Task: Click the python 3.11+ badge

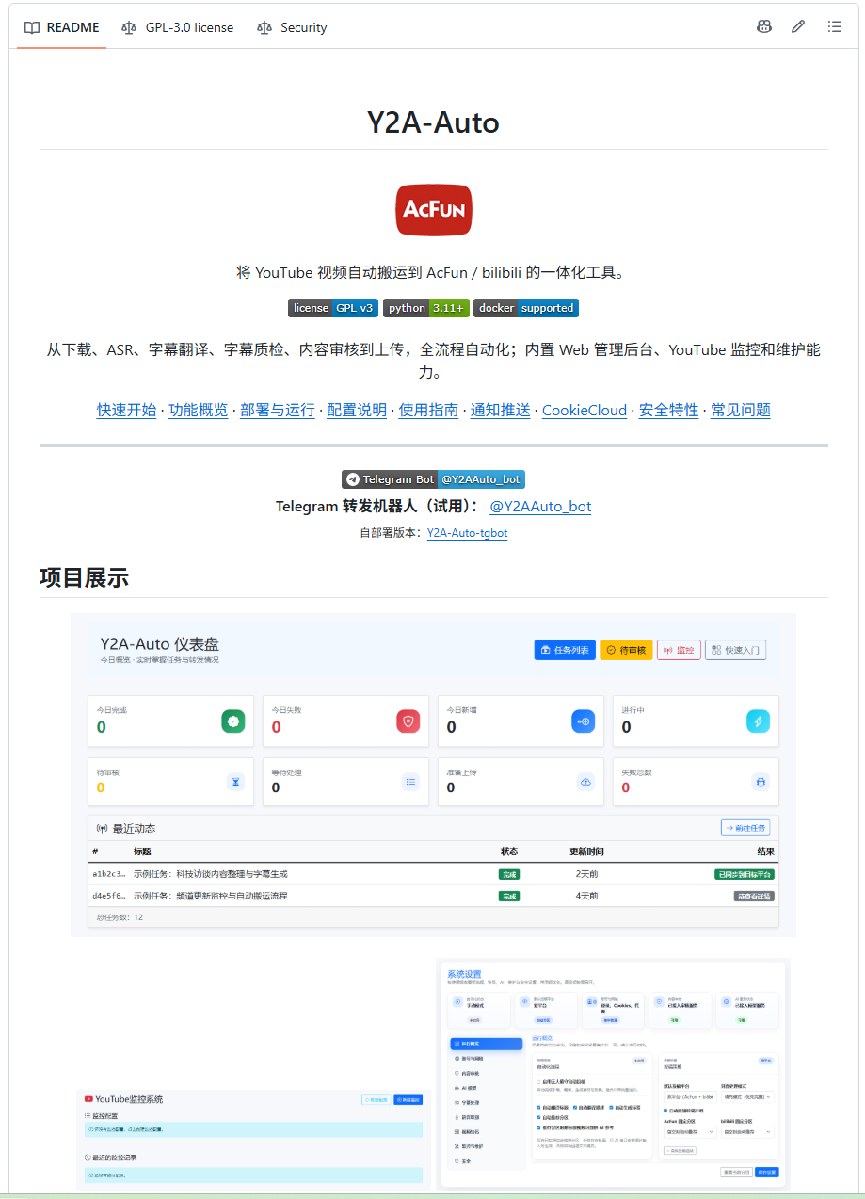Action: tap(425, 308)
